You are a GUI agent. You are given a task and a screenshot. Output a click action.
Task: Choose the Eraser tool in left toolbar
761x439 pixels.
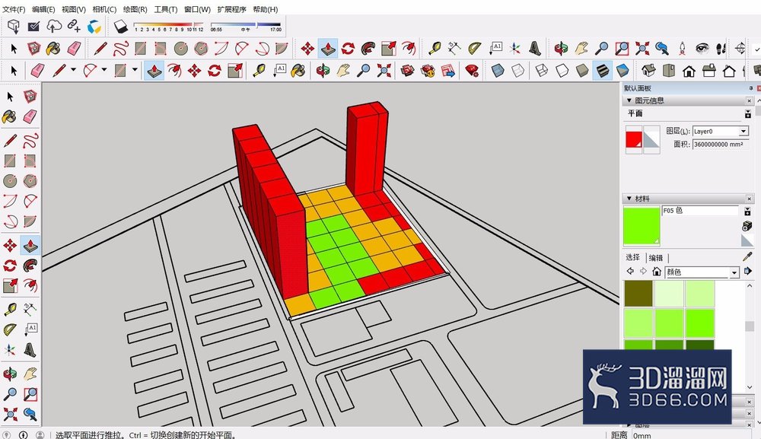[x=30, y=116]
